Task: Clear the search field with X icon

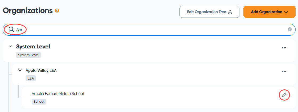Action: [290, 29]
